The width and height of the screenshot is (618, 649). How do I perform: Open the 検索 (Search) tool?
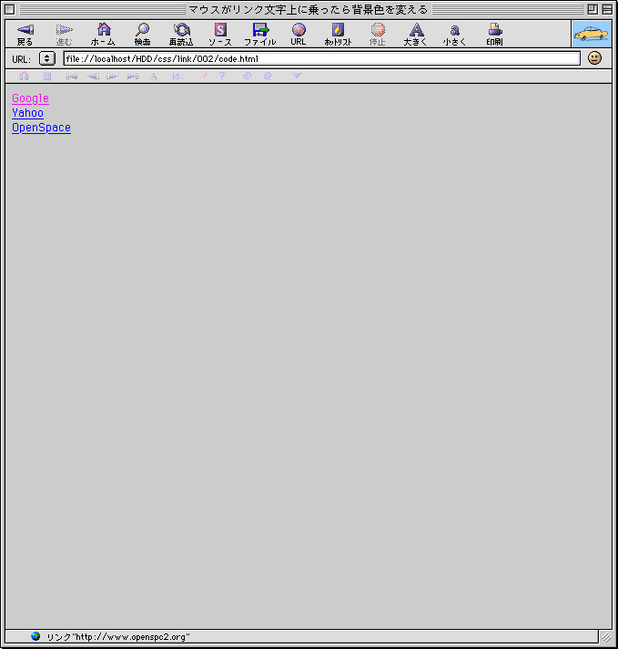[142, 34]
